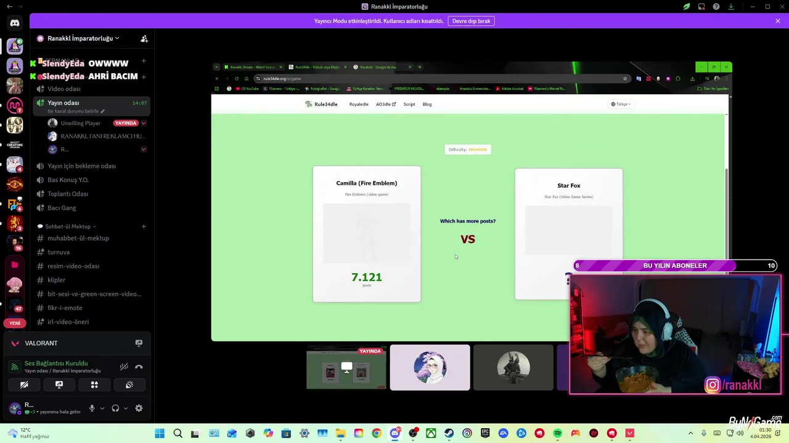Click Discord update download arrow icon

731,7
